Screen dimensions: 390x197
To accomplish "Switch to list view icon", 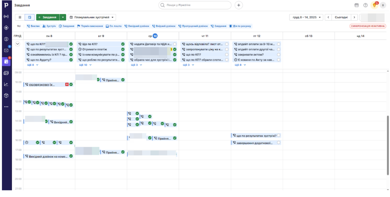I will pos(20,17).
